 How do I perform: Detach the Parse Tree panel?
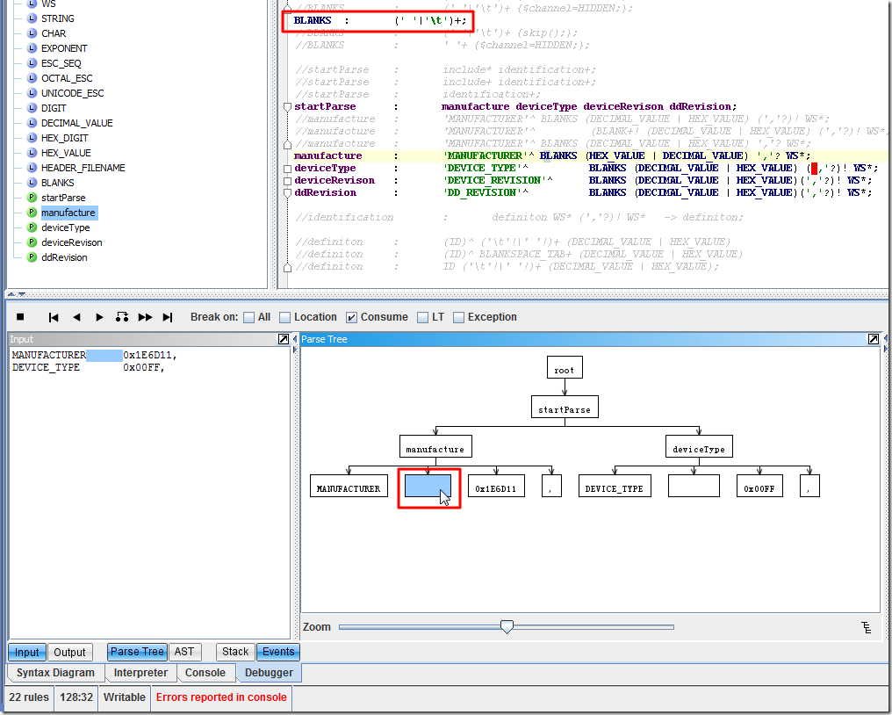tap(874, 339)
